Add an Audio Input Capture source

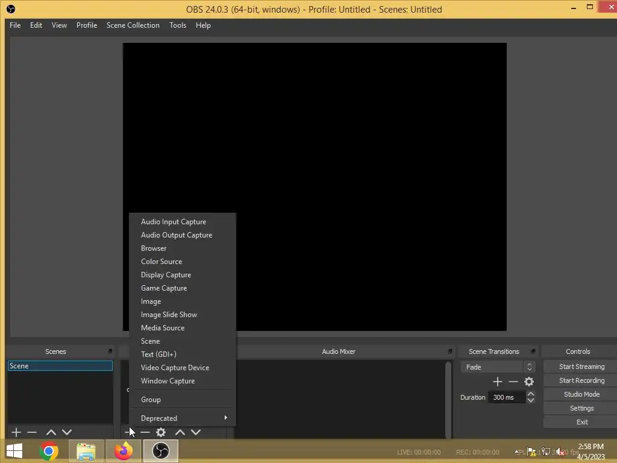click(183, 222)
